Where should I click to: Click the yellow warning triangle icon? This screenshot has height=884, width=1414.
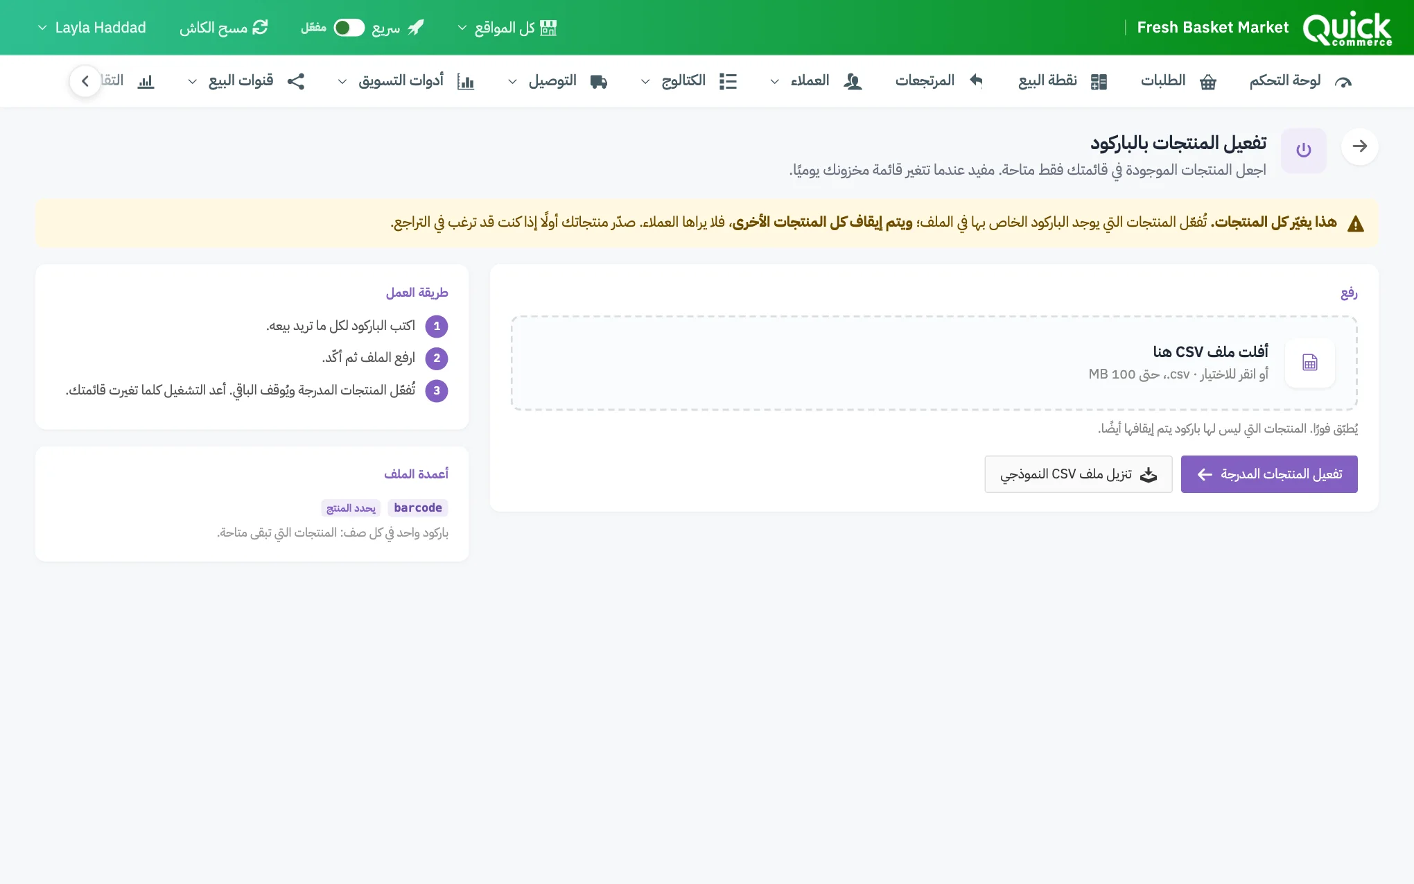pyautogui.click(x=1355, y=223)
